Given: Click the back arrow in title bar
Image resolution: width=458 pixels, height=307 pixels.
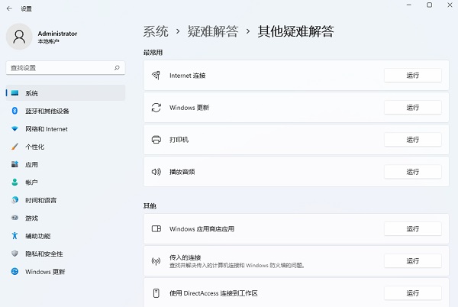Looking at the screenshot, I should click(x=9, y=6).
